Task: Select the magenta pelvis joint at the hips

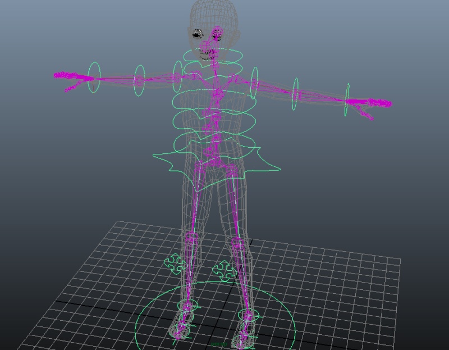Action: (214, 163)
